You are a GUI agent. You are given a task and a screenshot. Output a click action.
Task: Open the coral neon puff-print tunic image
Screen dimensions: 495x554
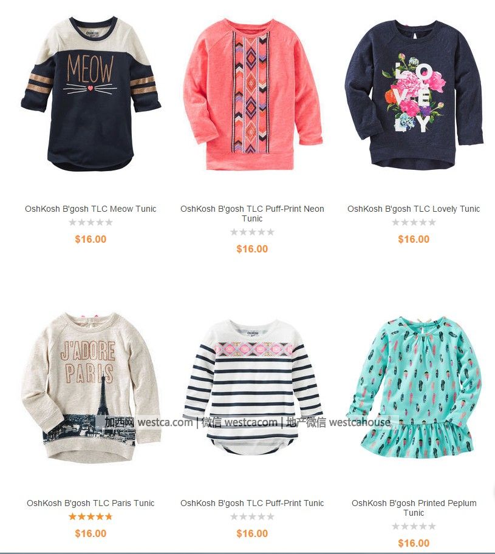pos(253,95)
